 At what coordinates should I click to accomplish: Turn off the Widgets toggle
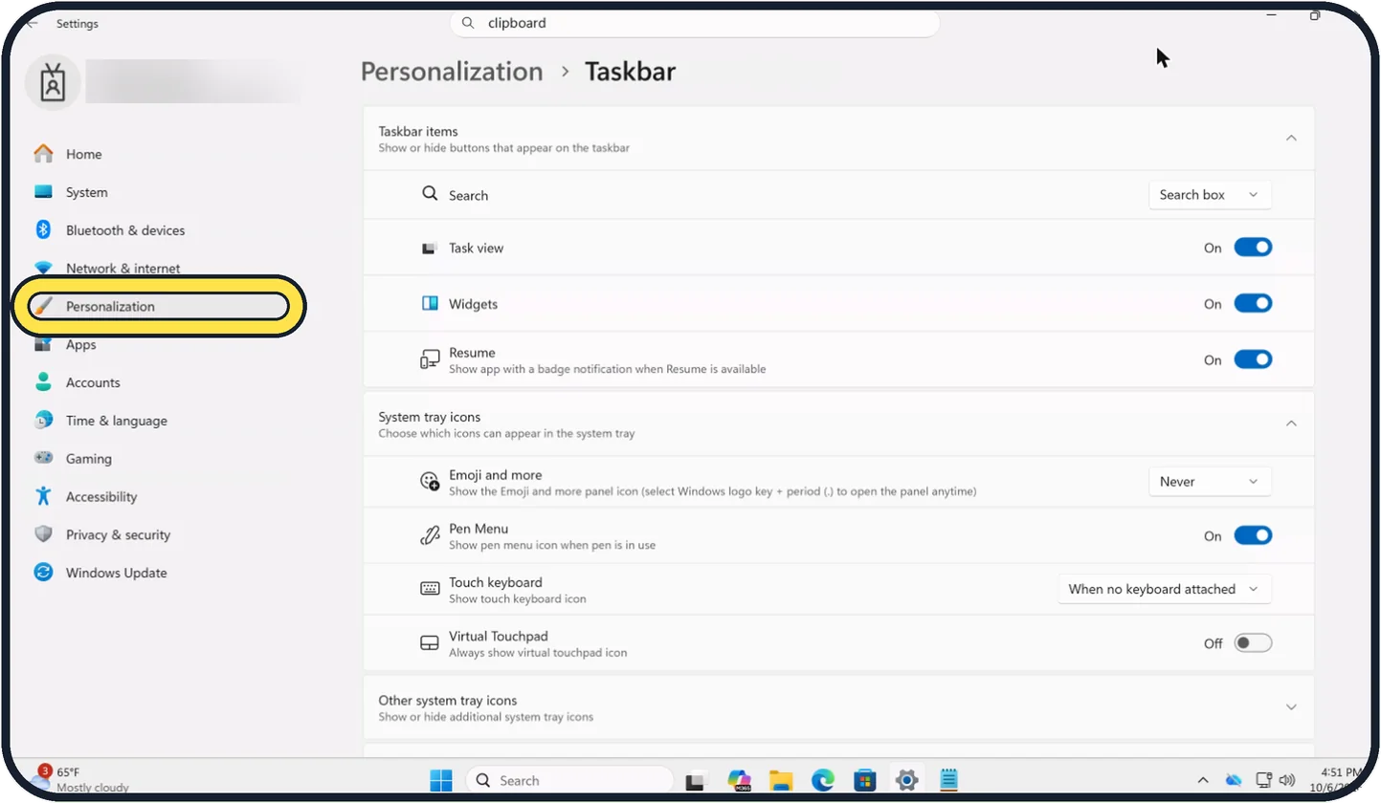1253,304
